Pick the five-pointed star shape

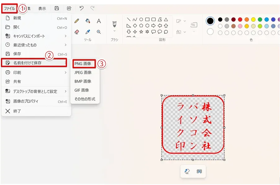[x=141, y=32]
